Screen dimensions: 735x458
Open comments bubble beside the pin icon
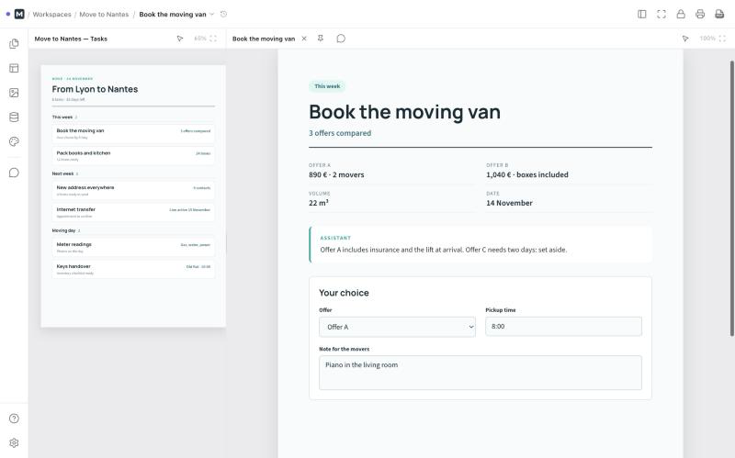(341, 39)
